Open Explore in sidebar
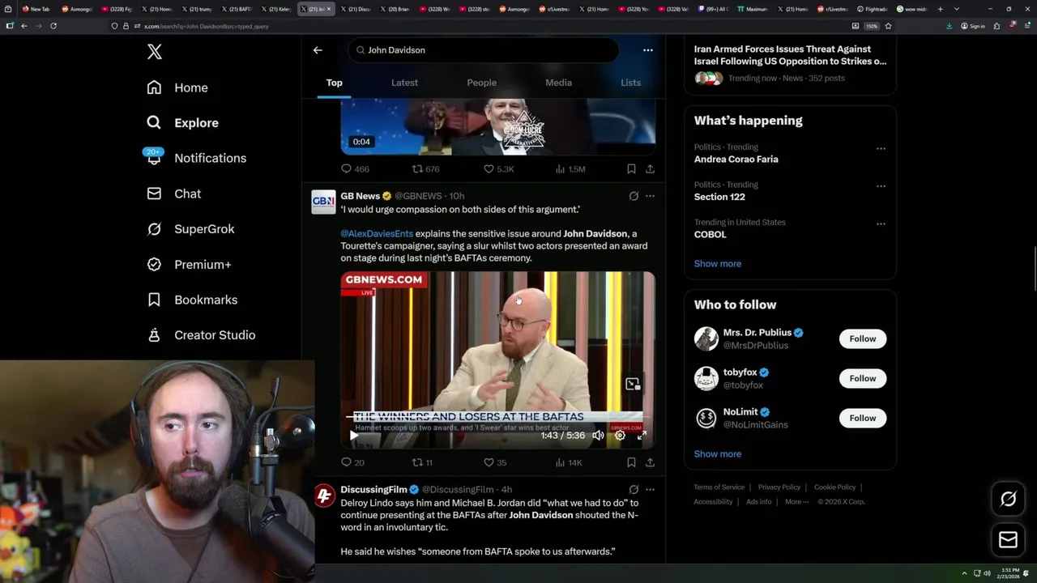This screenshot has height=583, width=1037. (x=182, y=123)
